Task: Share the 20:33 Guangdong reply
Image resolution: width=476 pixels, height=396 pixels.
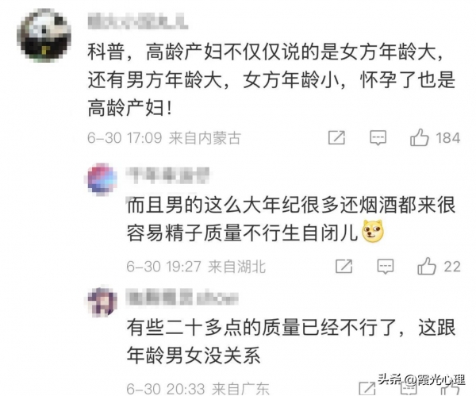Action: [x=367, y=388]
